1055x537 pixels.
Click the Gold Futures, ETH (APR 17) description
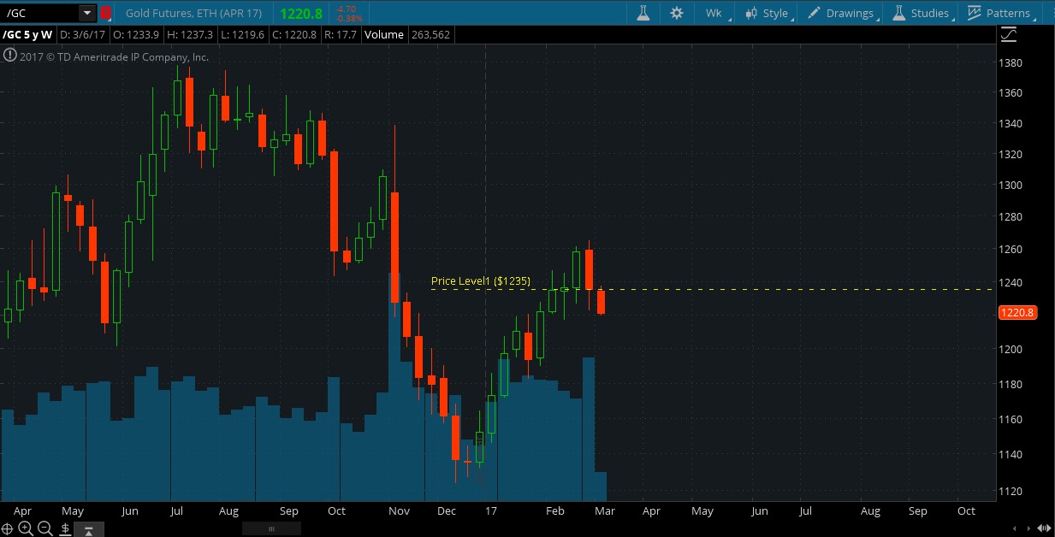point(195,13)
